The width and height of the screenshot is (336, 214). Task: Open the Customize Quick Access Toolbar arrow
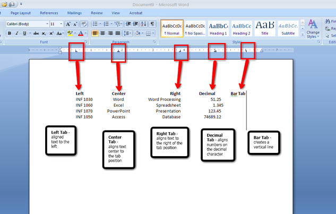click(x=21, y=4)
